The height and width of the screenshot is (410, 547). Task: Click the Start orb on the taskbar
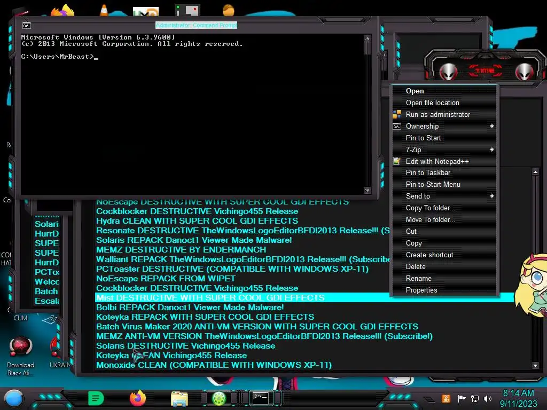pyautogui.click(x=13, y=399)
